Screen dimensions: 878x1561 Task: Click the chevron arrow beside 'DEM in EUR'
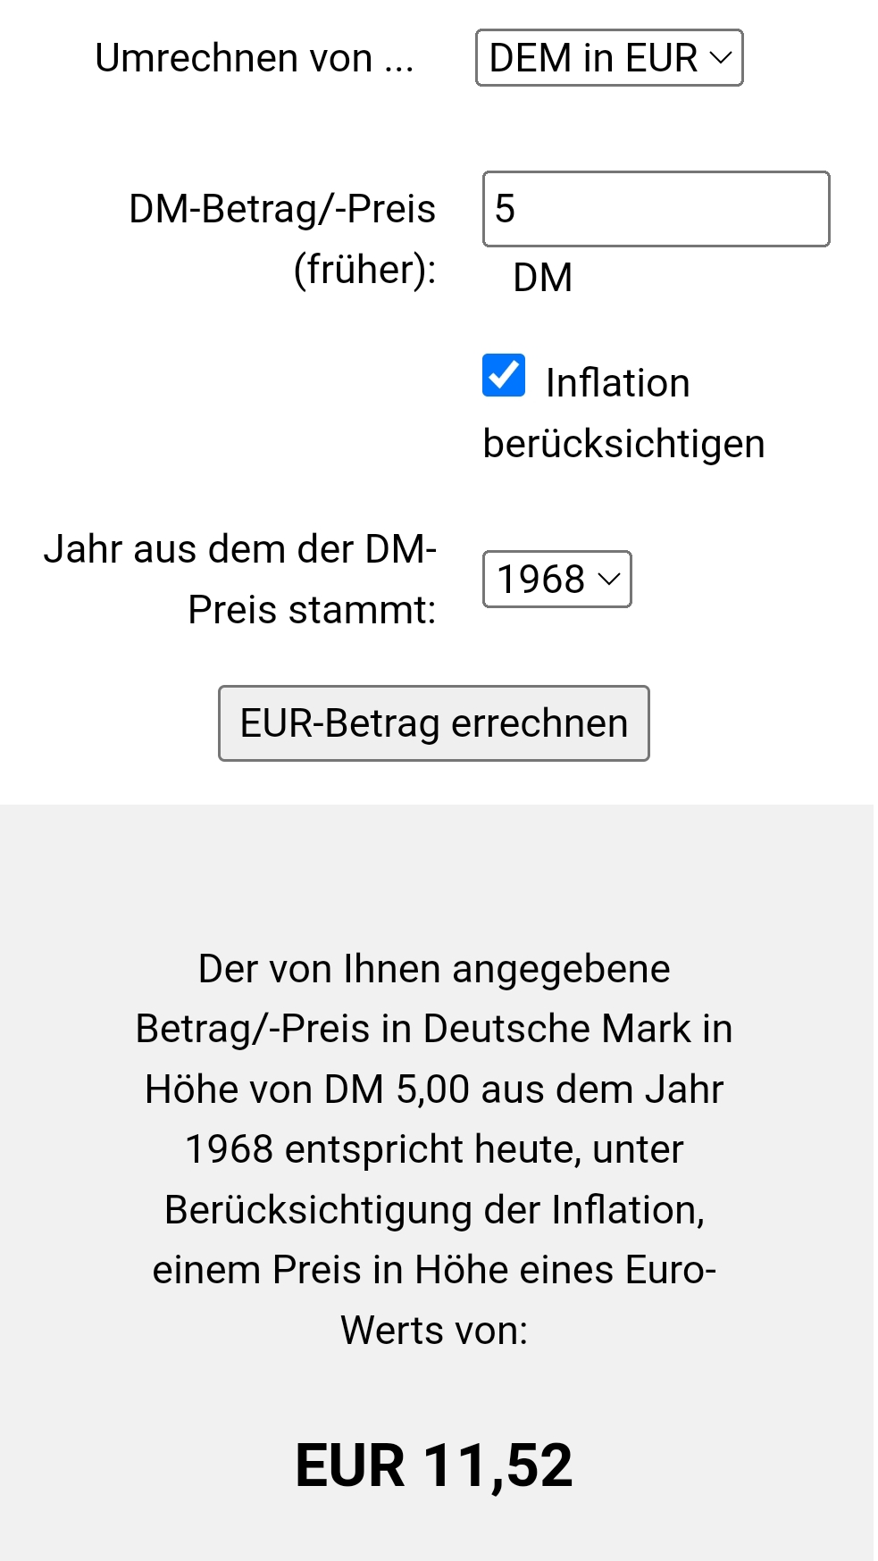[720, 58]
